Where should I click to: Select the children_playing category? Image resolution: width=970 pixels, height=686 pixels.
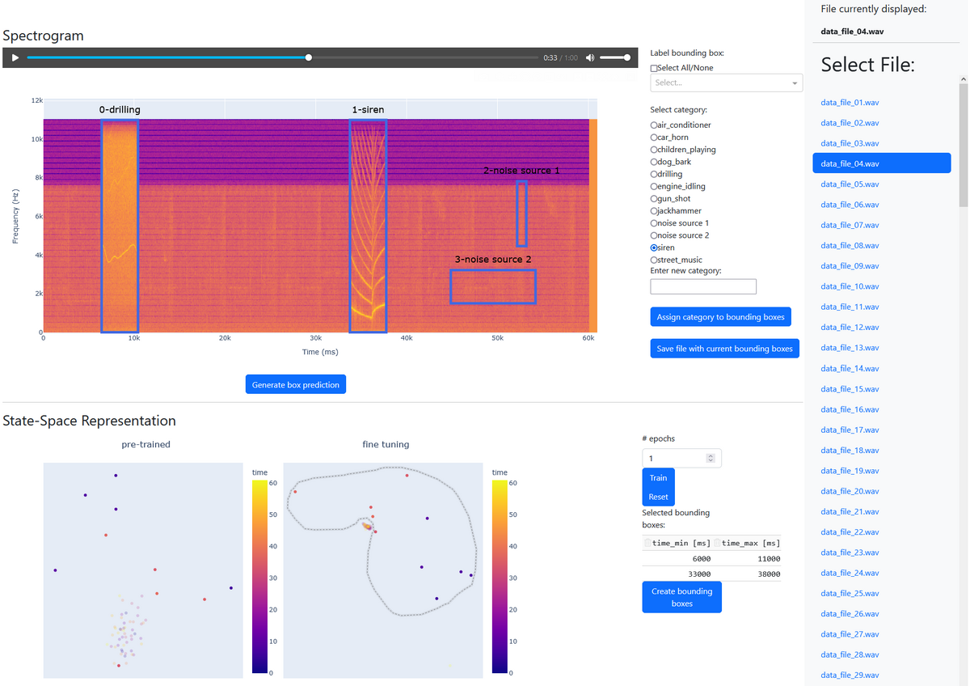(x=654, y=150)
